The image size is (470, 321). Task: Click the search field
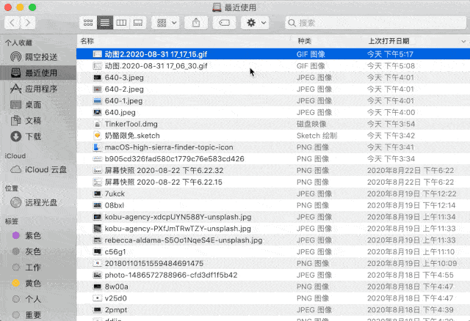pyautogui.click(x=375, y=23)
